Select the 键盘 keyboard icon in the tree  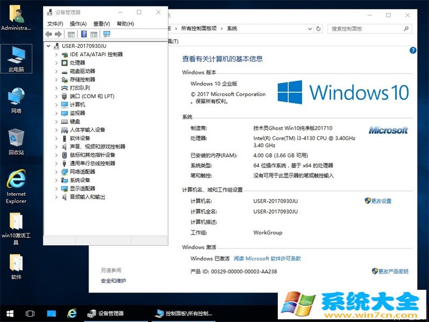(x=64, y=122)
